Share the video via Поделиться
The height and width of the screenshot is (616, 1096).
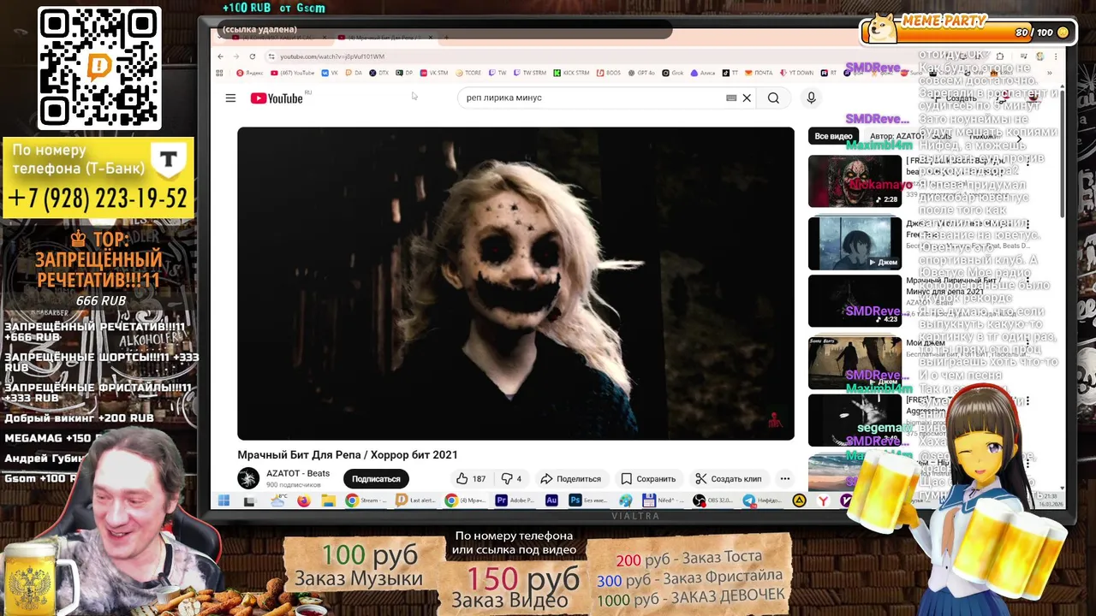(570, 478)
